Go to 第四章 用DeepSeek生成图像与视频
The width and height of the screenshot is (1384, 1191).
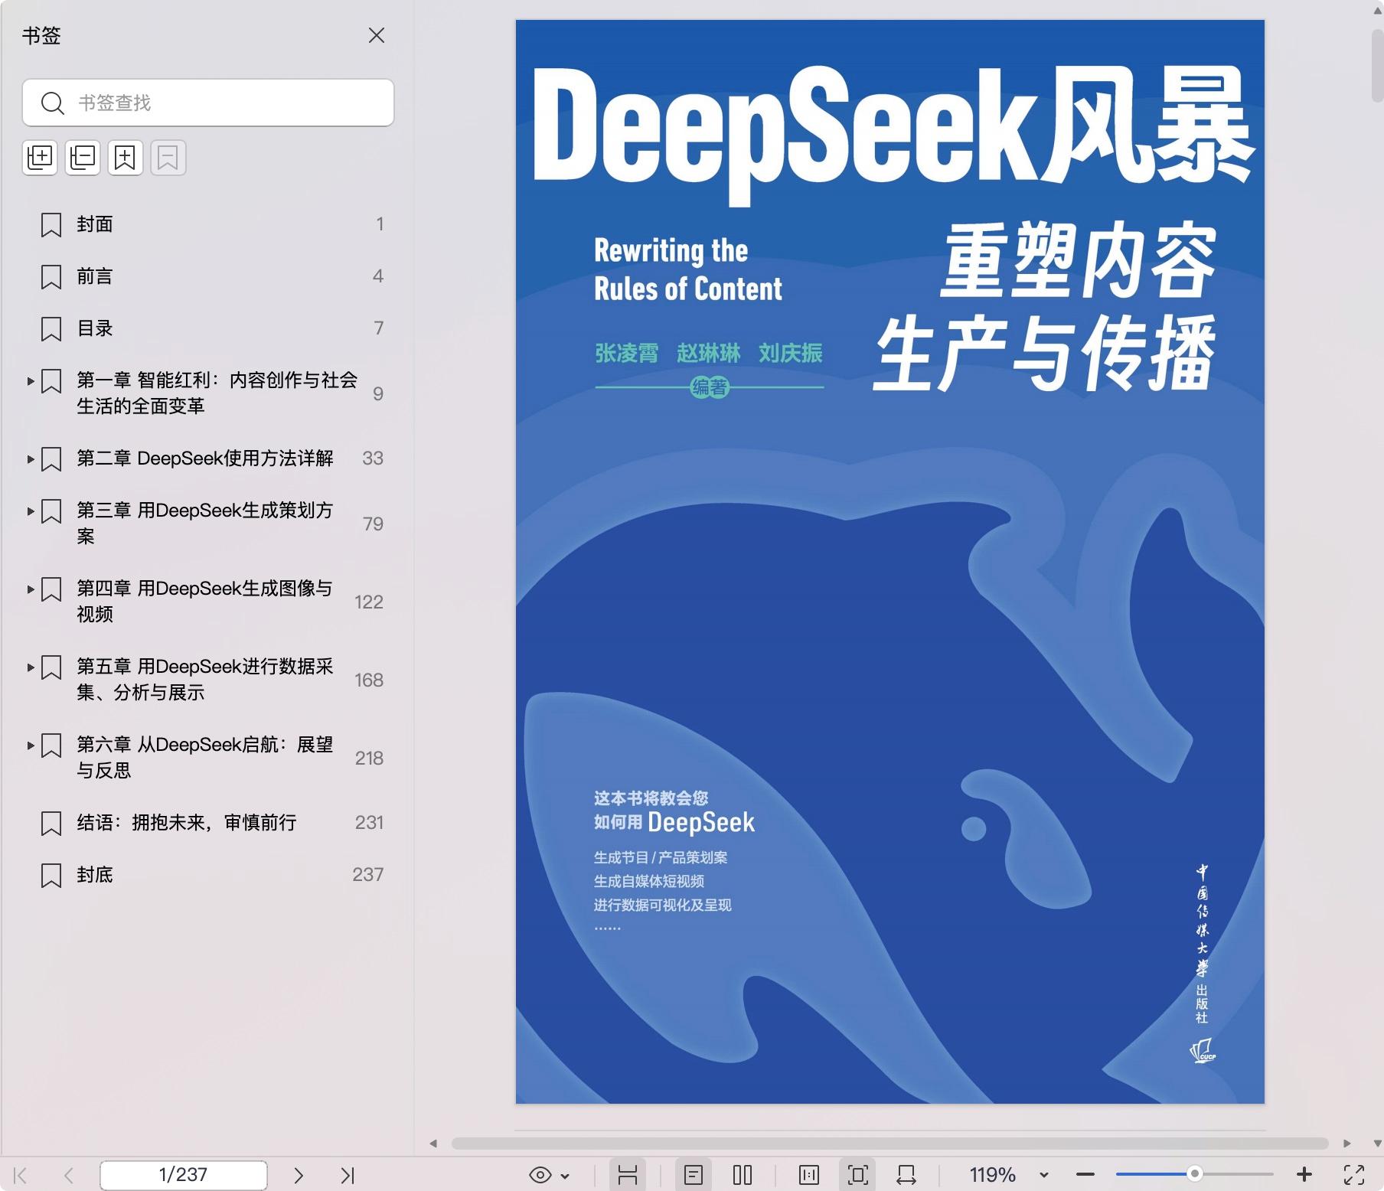204,602
